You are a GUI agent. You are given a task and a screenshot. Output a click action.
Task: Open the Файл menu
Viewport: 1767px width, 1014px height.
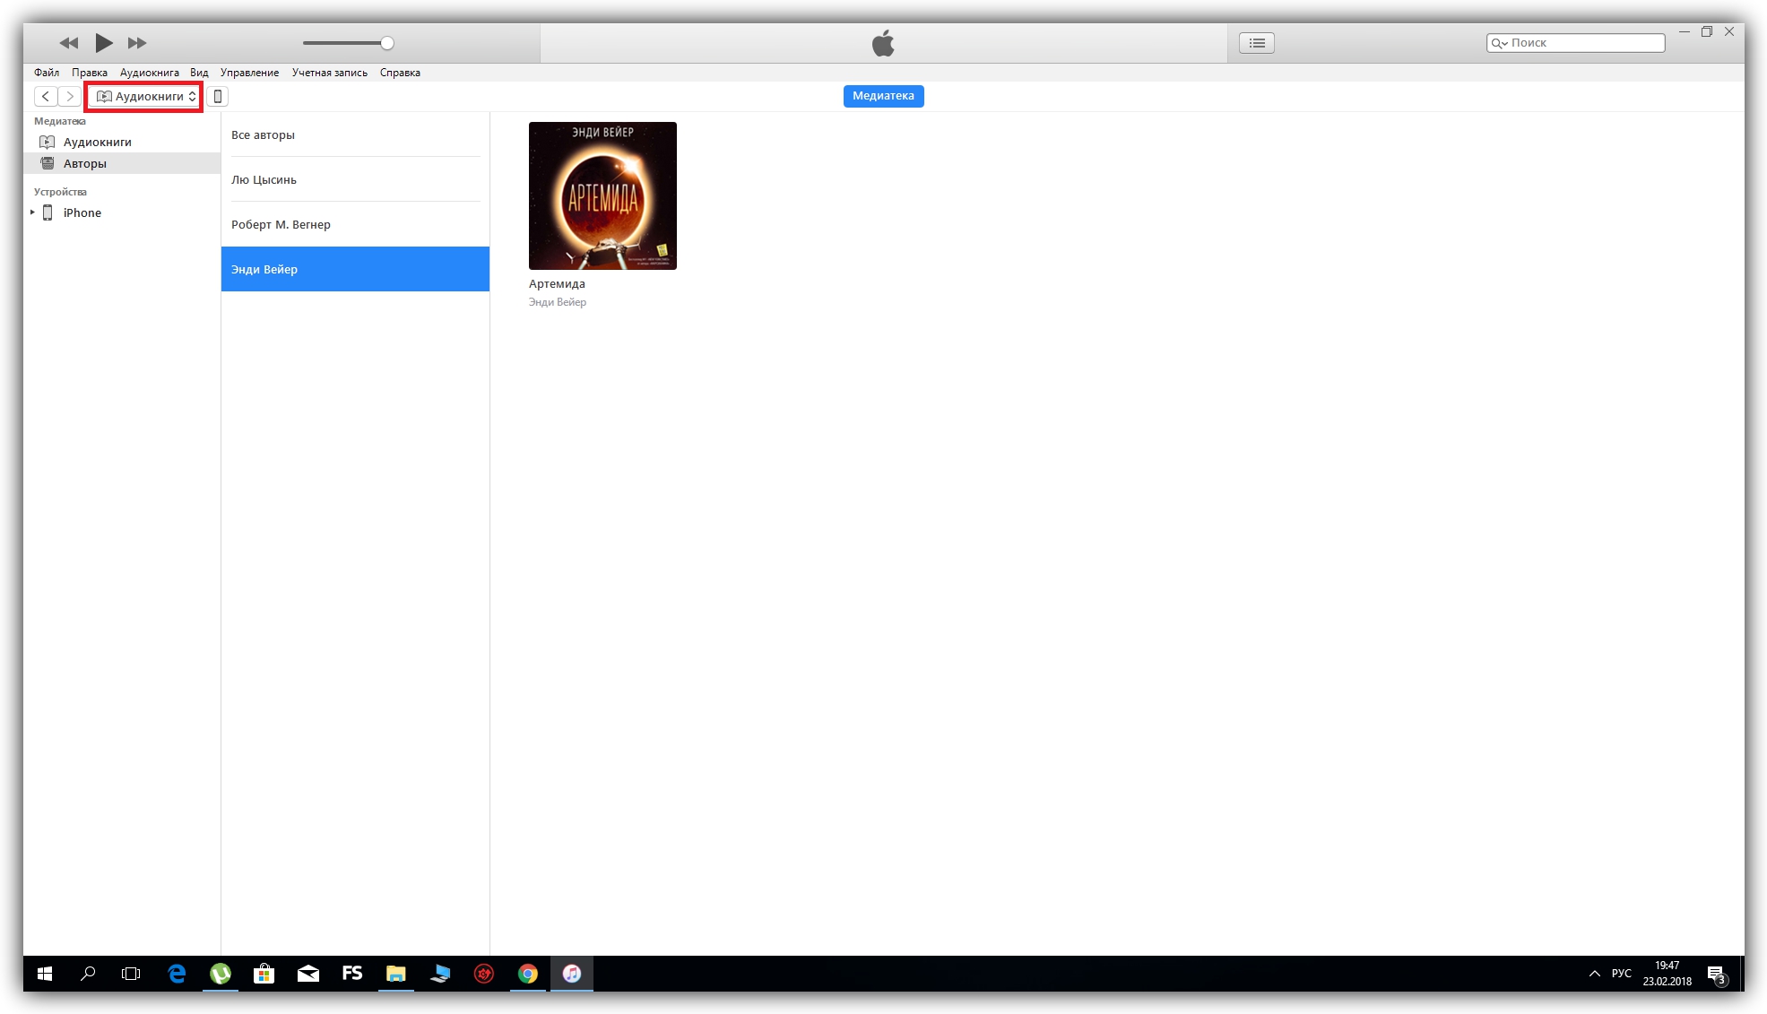47,73
